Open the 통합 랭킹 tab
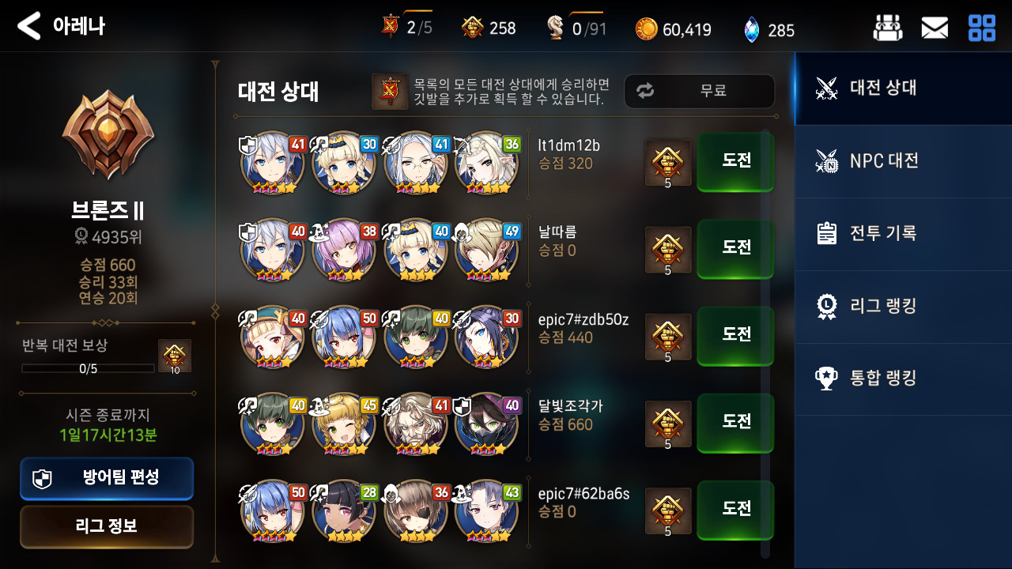The image size is (1012, 569). [904, 379]
